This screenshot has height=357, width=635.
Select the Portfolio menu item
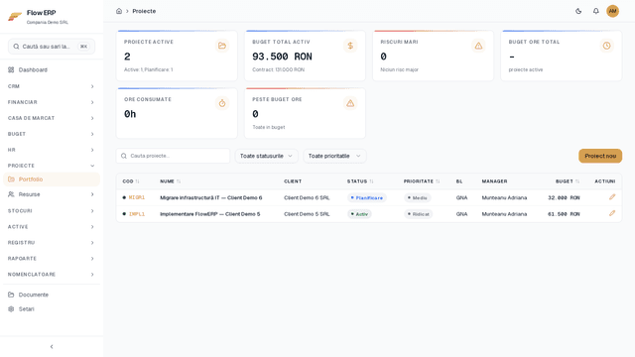pos(52,179)
